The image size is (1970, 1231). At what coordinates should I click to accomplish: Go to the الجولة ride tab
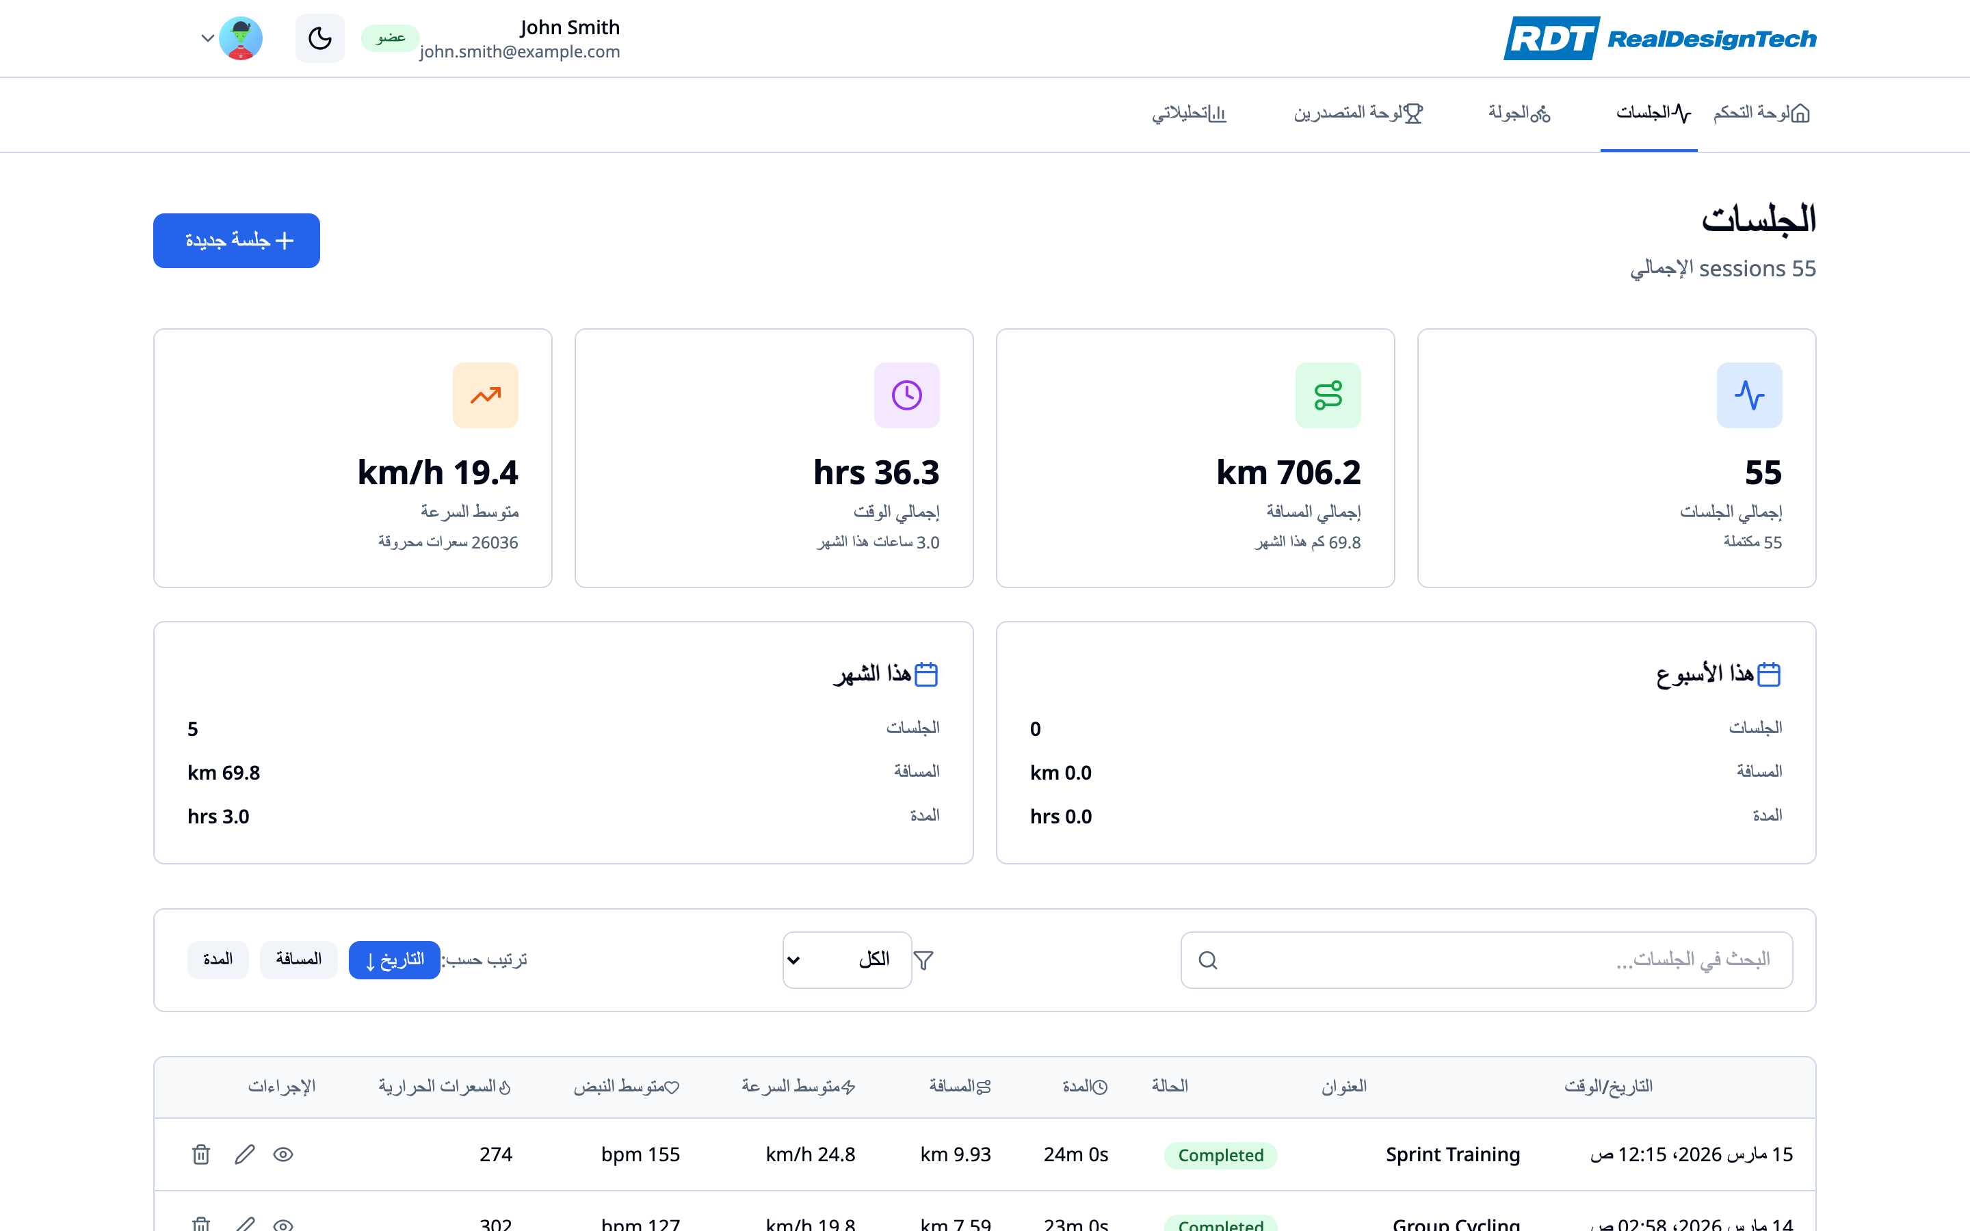(1519, 113)
